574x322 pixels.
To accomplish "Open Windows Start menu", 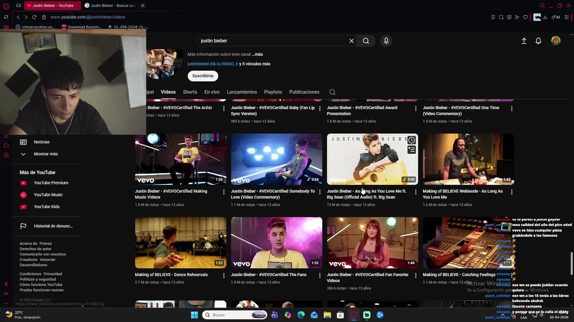I will tap(194, 315).
